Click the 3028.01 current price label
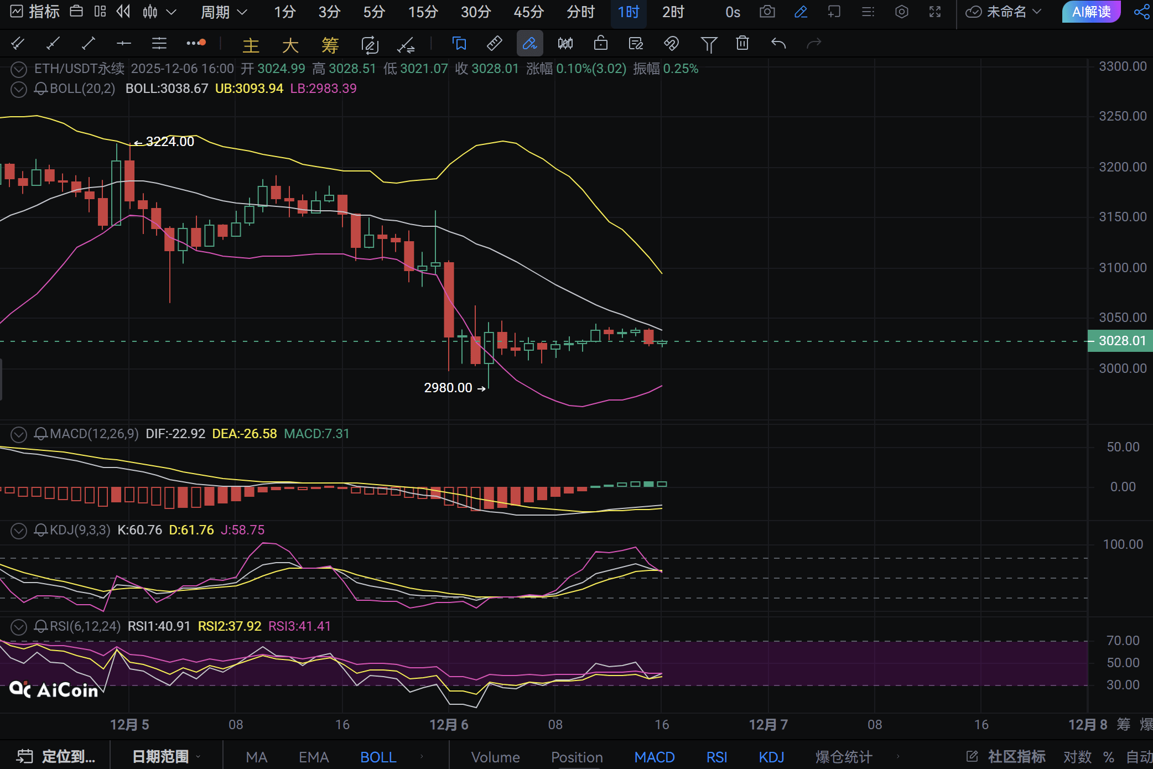The height and width of the screenshot is (769, 1153). pyautogui.click(x=1121, y=341)
